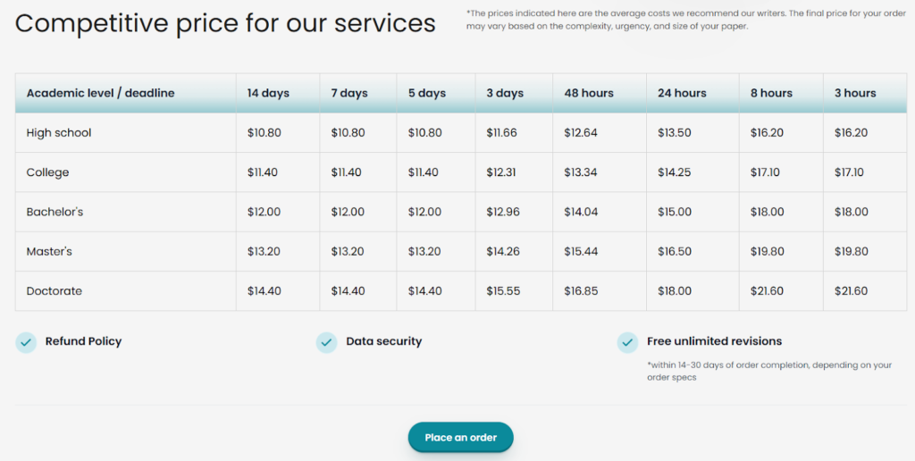Choose the College 3 days price $12.31
Screen dimensions: 915x461
click(504, 172)
